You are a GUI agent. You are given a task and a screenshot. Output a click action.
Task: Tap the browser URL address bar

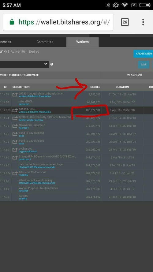[58, 22]
